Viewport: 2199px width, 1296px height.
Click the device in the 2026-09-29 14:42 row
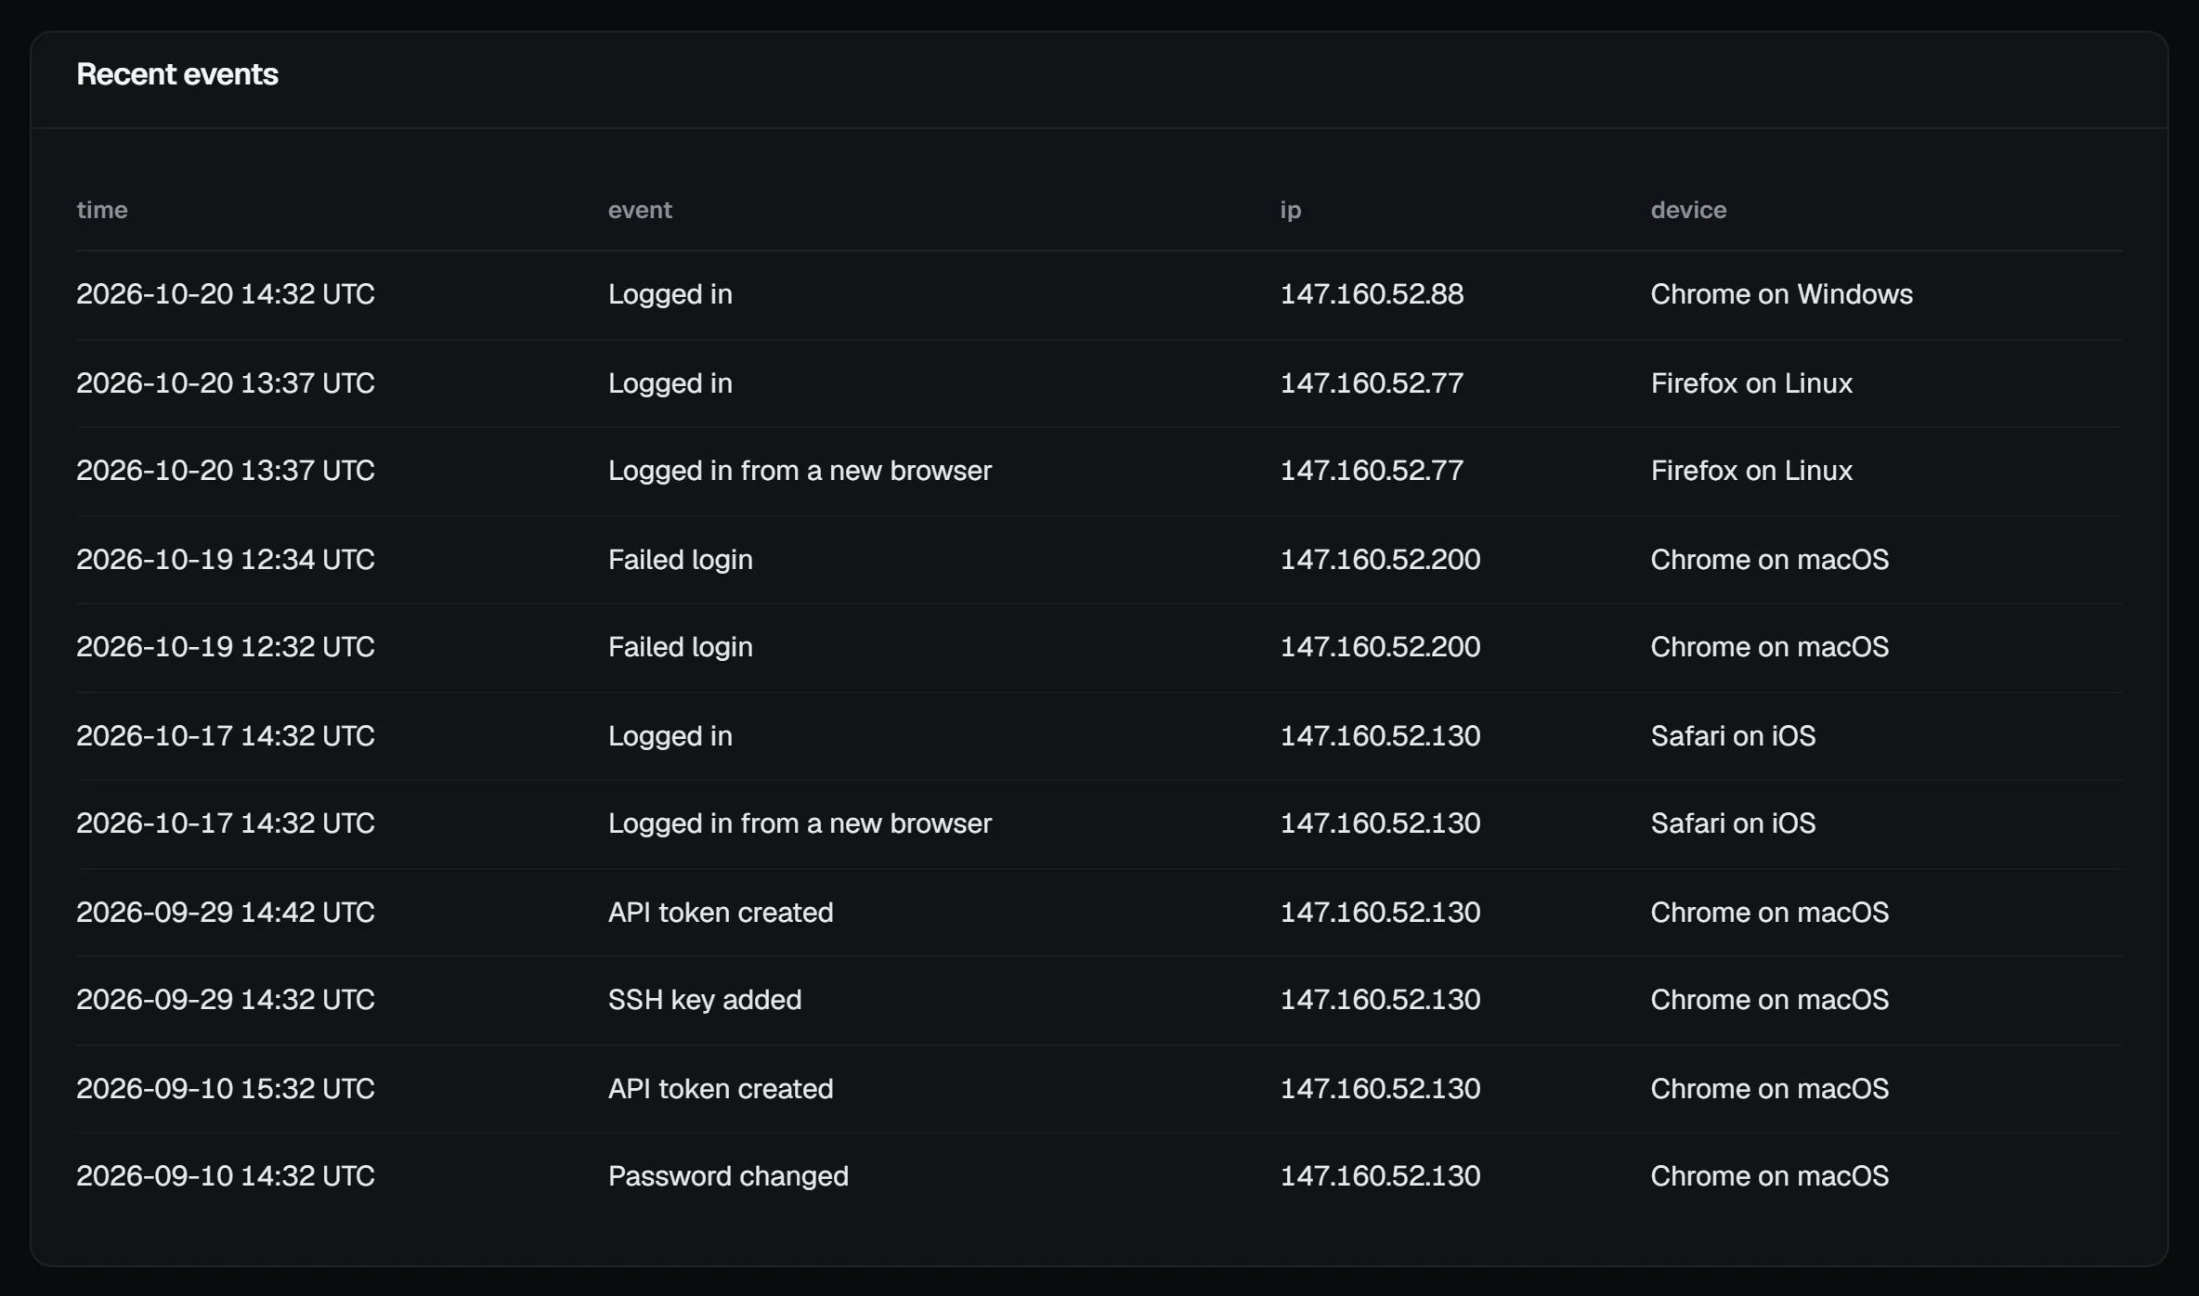1769,913
